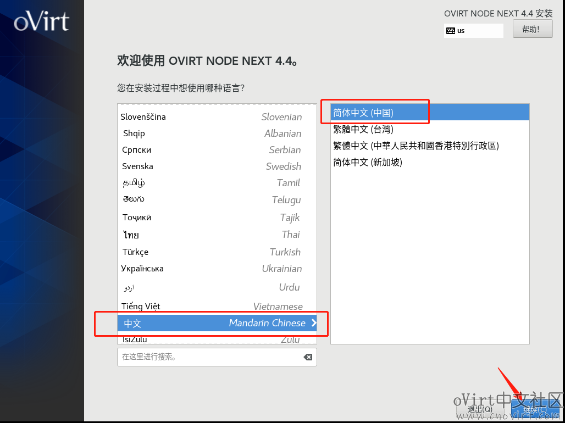Select Türkçe Turkish language
The height and width of the screenshot is (423, 565).
click(217, 252)
